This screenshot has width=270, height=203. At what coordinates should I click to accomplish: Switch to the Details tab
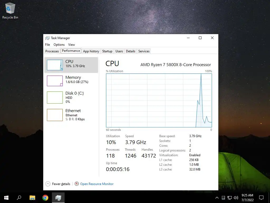(131, 51)
